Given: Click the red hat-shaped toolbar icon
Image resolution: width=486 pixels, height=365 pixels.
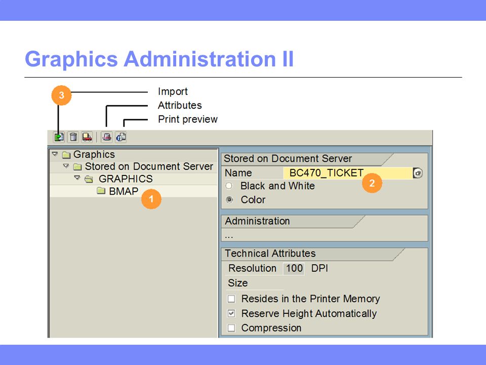Looking at the screenshot, I should 107,137.
